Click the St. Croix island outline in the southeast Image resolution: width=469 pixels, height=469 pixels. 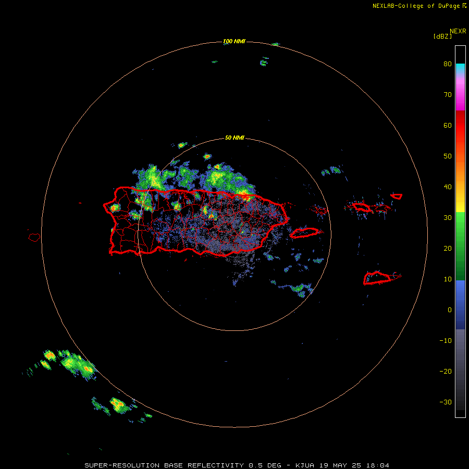377,278
